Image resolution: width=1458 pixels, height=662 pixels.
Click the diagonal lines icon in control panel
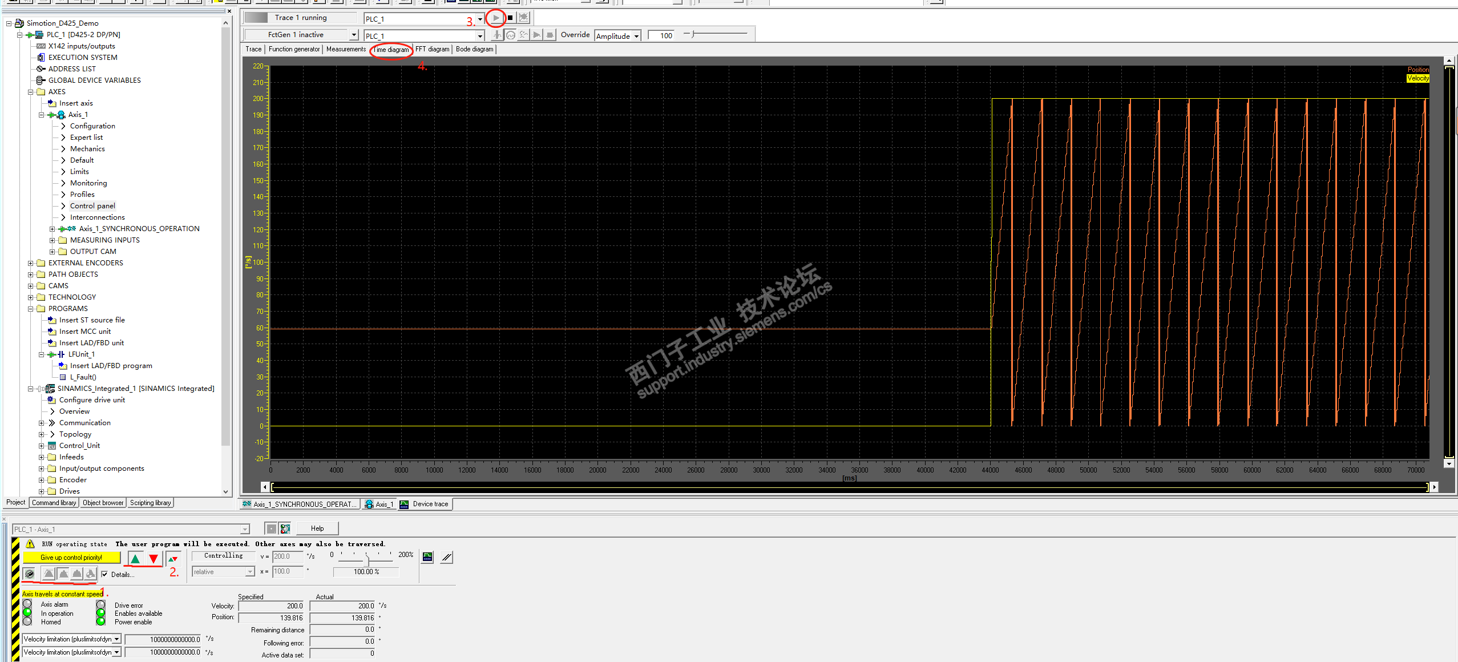click(x=447, y=558)
